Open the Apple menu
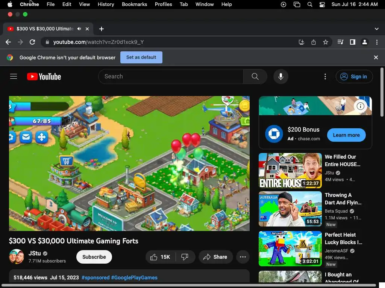The height and width of the screenshot is (288, 385). click(10, 4)
